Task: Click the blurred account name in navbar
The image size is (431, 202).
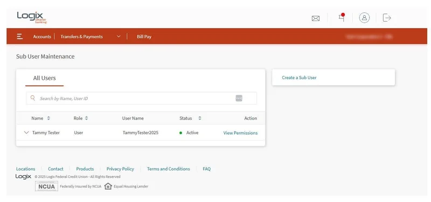Action: (x=369, y=36)
